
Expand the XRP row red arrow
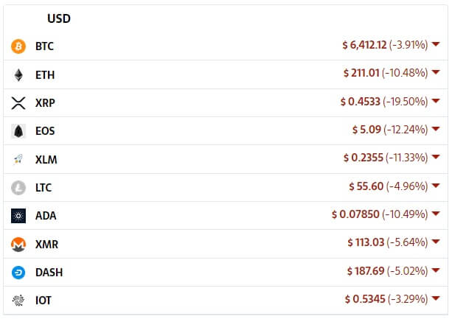[x=436, y=101]
